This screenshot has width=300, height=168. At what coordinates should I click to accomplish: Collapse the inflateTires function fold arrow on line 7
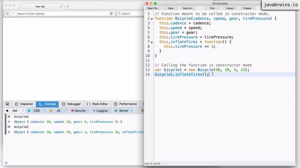coord(152,42)
